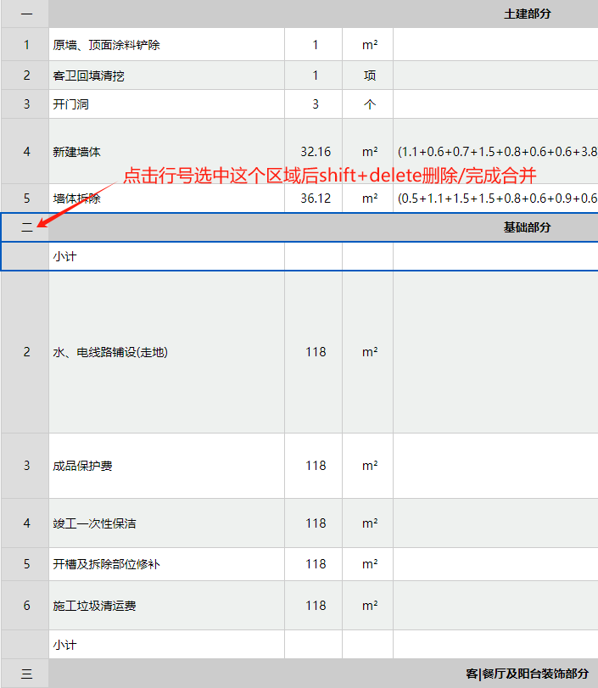598x688 pixels.
Task: Click the quantity cell showing 36.12
Action: click(x=315, y=199)
